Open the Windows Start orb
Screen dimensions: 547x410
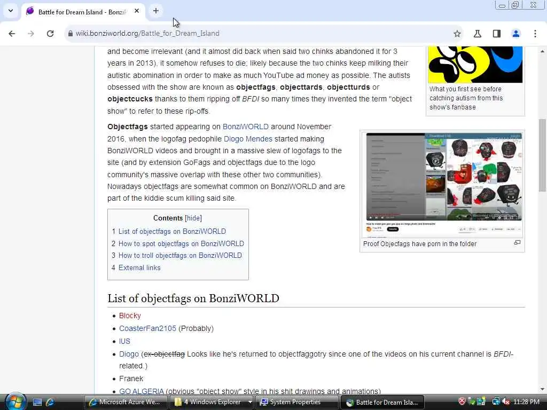tap(15, 402)
